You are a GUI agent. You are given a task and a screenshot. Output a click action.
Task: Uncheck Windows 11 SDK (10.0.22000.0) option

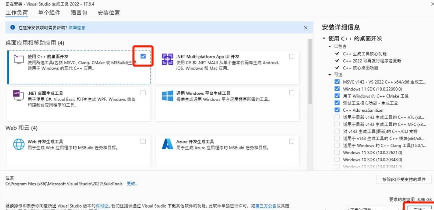(x=337, y=89)
